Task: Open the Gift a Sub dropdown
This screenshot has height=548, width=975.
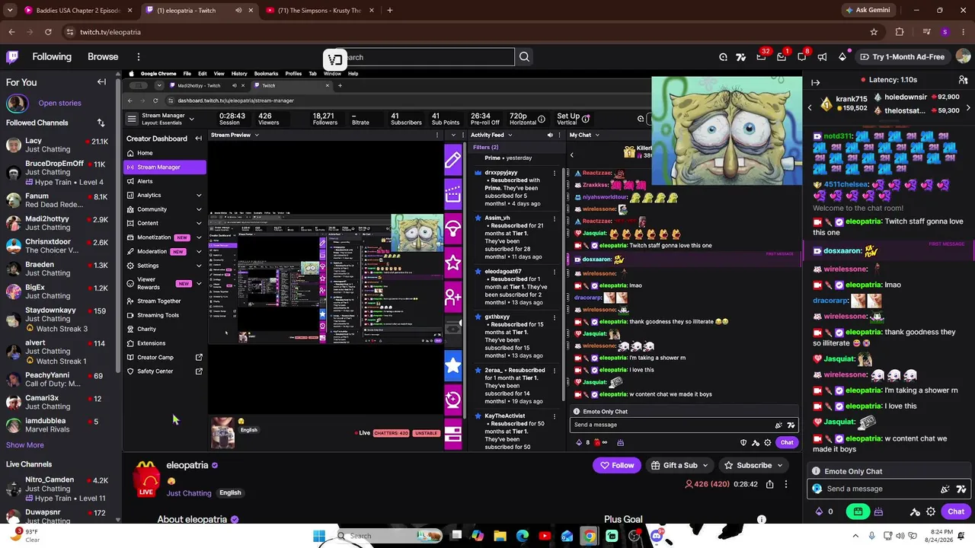Action: 680,465
